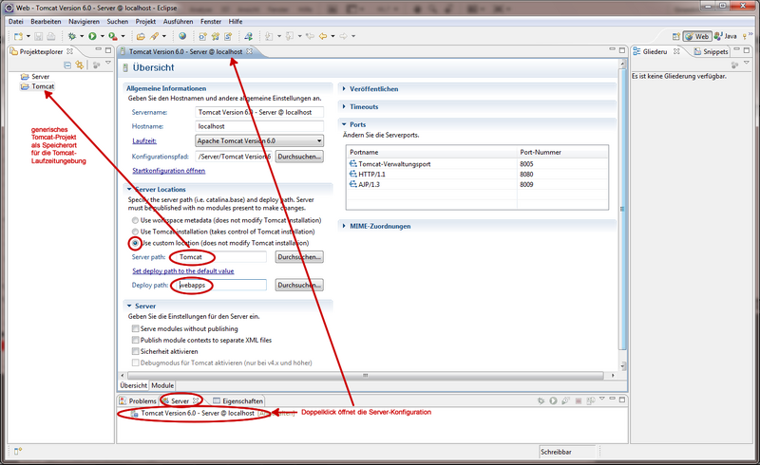The width and height of the screenshot is (760, 465).
Task: Check Publish module contexts to separate XML files
Action: click(x=136, y=340)
